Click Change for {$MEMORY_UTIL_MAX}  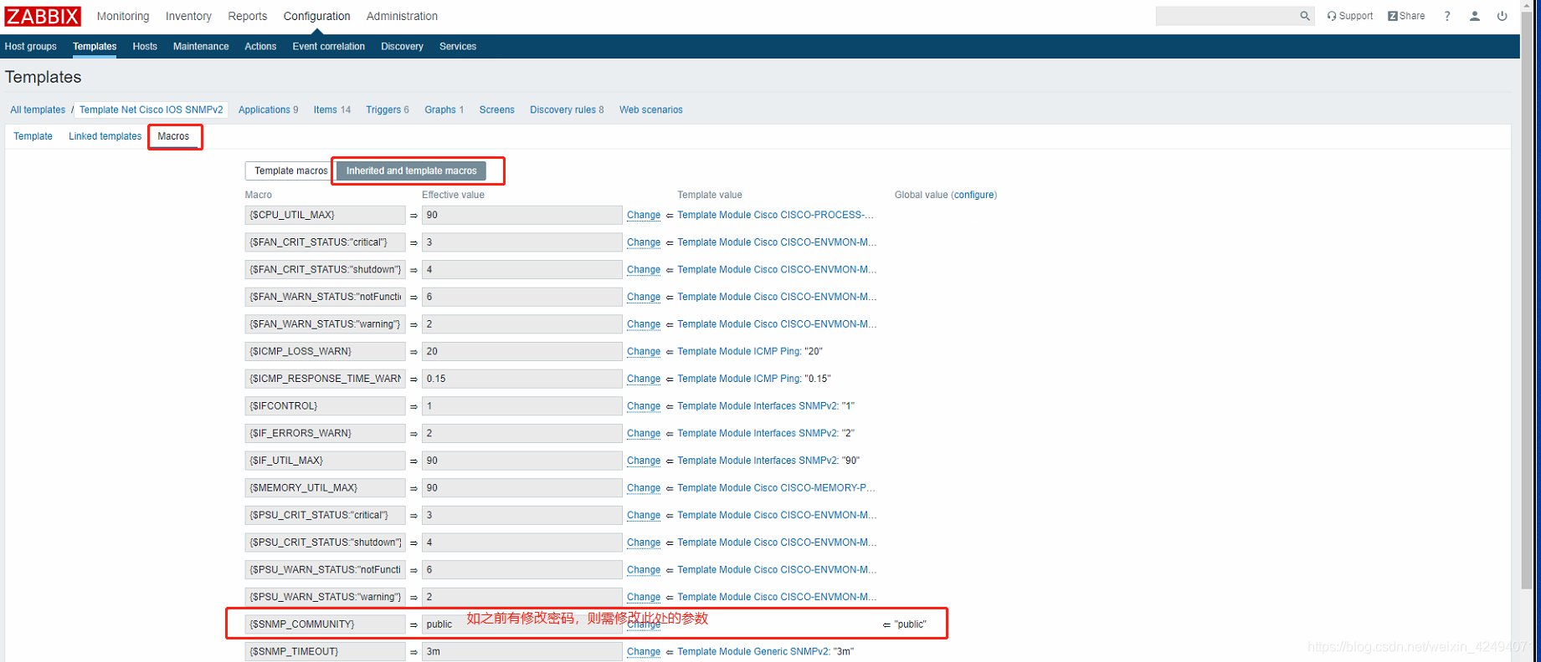pos(644,487)
